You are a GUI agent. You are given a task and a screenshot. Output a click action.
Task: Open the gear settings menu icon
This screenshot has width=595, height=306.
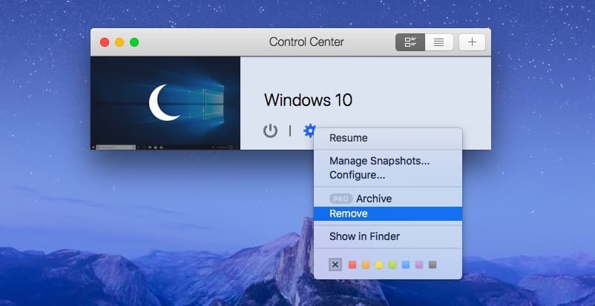pyautogui.click(x=309, y=131)
